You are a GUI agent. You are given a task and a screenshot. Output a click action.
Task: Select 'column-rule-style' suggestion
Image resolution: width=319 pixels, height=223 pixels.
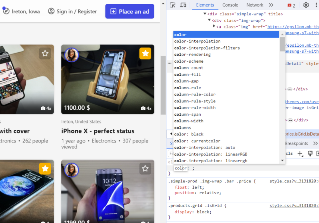[x=226, y=101]
